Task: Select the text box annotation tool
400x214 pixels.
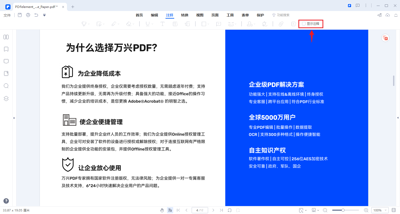Action: [x=175, y=24]
